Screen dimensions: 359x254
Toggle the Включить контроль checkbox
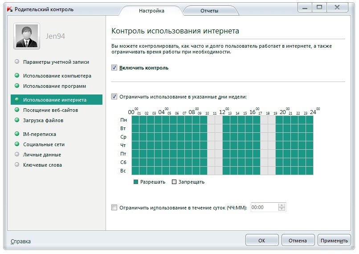114,68
